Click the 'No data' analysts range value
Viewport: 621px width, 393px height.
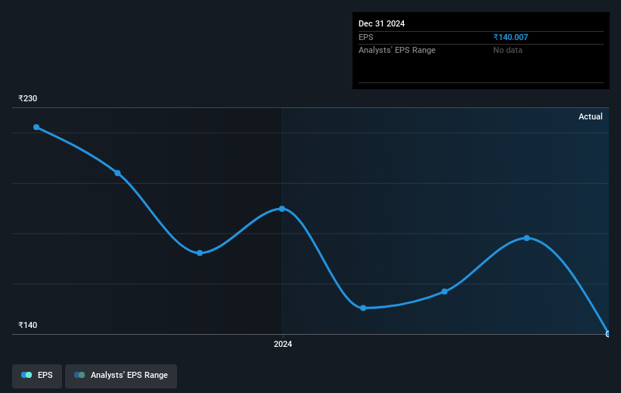tap(508, 51)
